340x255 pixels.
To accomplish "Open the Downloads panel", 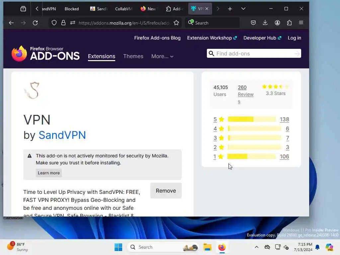I will [265, 23].
